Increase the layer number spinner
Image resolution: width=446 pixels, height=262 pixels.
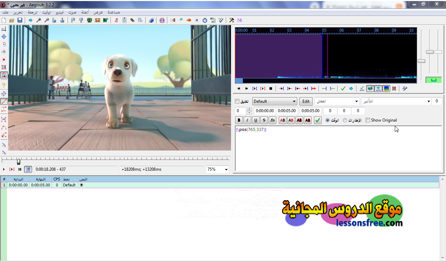coord(249,109)
